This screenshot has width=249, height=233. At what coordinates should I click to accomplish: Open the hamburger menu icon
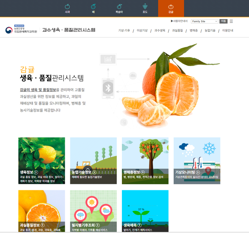(x=231, y=22)
